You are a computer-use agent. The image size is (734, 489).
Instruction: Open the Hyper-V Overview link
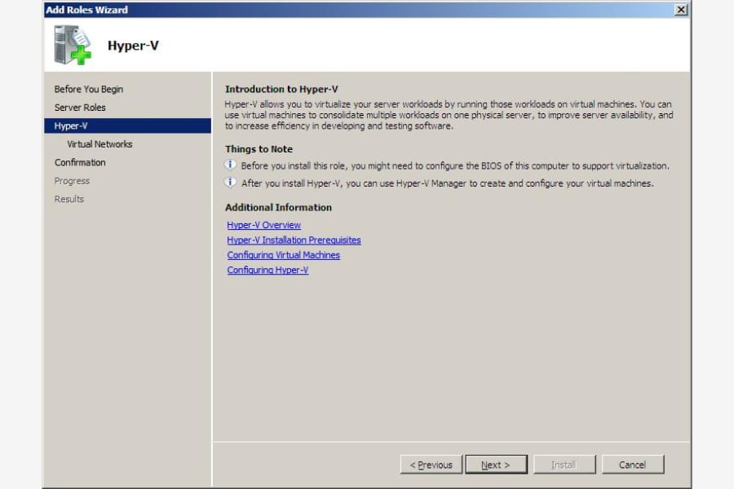click(263, 225)
